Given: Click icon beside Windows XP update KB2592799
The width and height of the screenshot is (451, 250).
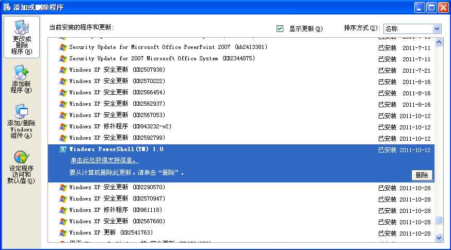Looking at the screenshot, I should click(x=63, y=138).
